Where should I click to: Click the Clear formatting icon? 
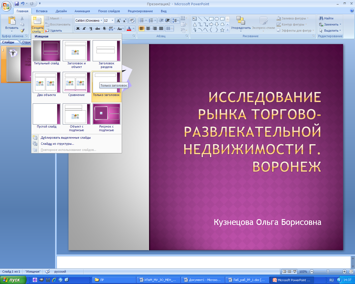click(x=132, y=21)
